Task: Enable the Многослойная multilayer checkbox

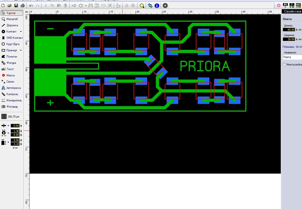Action: pos(284,65)
